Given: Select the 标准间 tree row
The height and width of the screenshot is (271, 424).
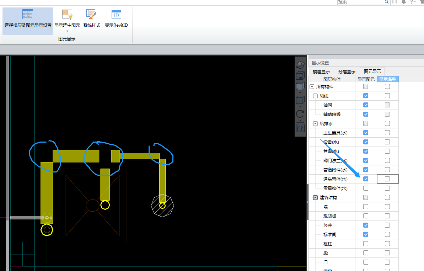Looking at the screenshot, I should coord(329,234).
